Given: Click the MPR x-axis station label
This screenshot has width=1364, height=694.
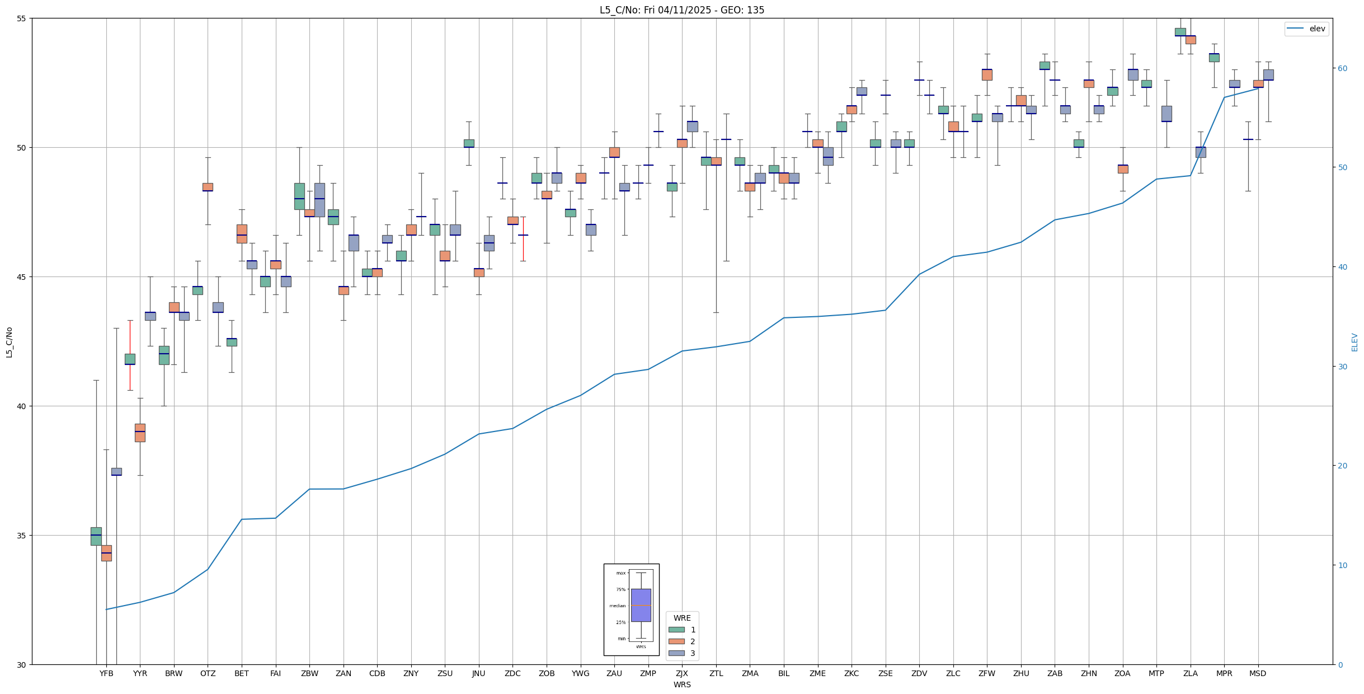Looking at the screenshot, I should 1224,673.
